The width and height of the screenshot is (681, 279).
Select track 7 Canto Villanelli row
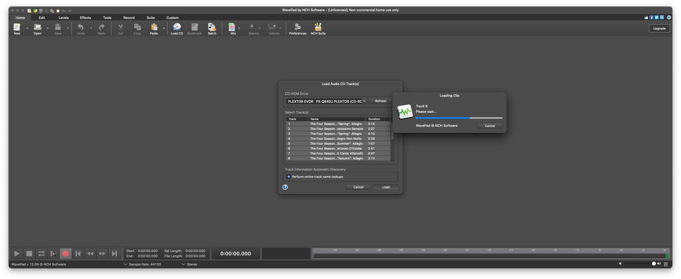point(338,154)
